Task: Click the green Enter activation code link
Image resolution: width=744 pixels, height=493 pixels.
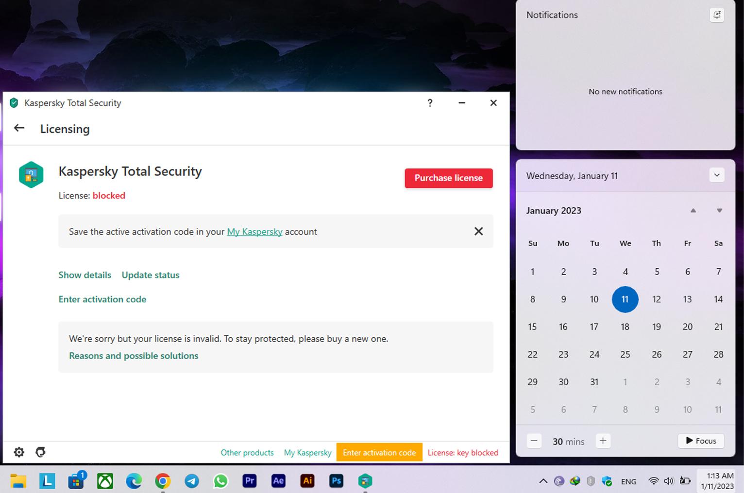Action: (x=102, y=299)
